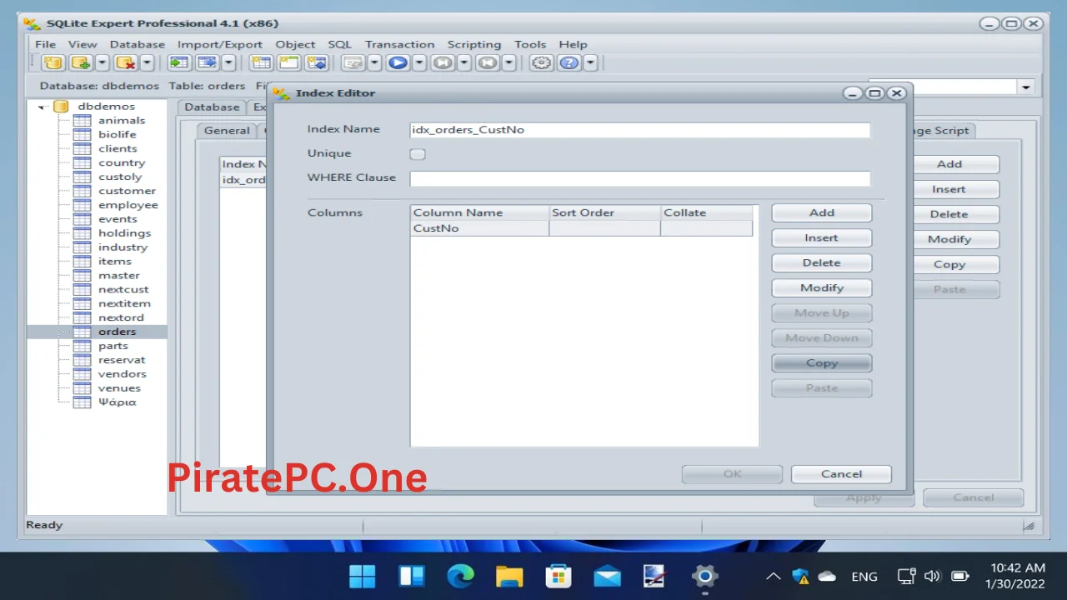Open the Transaction menu
1067x600 pixels.
click(x=399, y=44)
